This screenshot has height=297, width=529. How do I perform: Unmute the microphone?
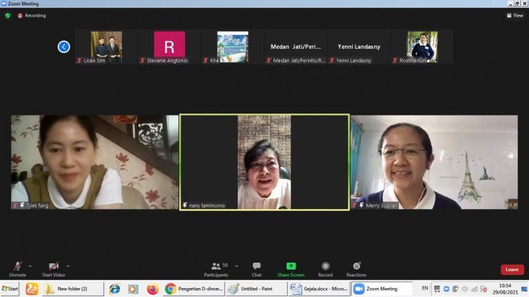pyautogui.click(x=17, y=268)
